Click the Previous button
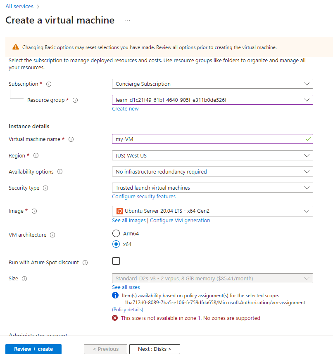The width and height of the screenshot is (333, 357). (x=105, y=349)
